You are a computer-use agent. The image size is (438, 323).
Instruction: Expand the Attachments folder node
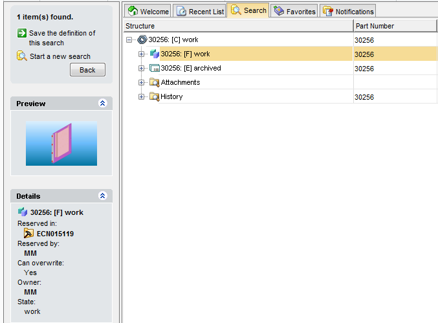[141, 83]
